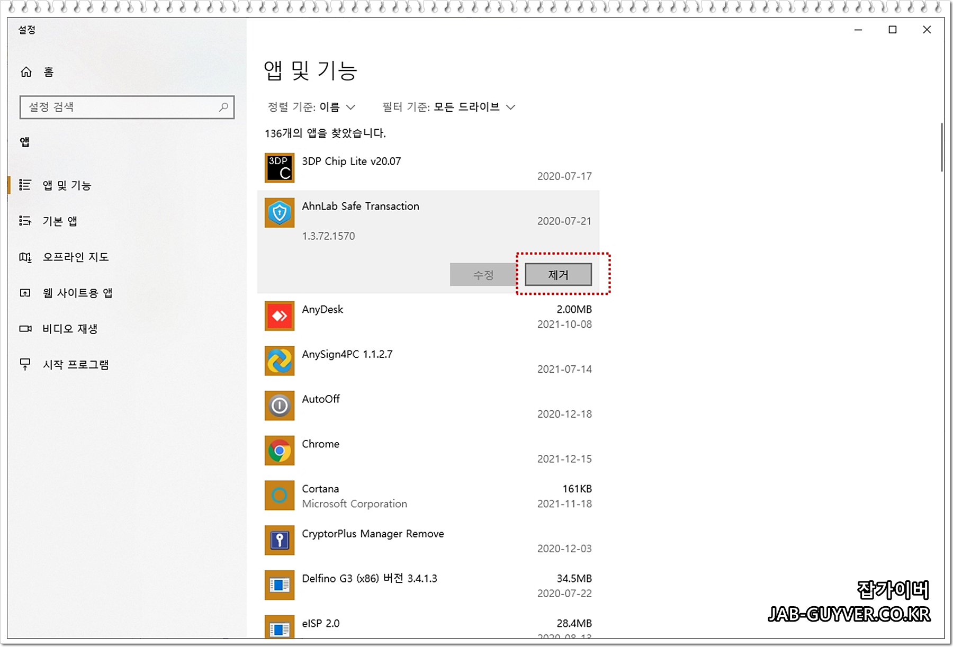Click Microsoft Corporation publisher text
The height and width of the screenshot is (647, 953).
click(355, 504)
